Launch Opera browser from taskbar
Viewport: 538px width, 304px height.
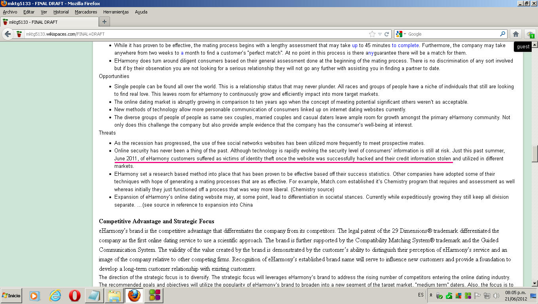(75, 296)
